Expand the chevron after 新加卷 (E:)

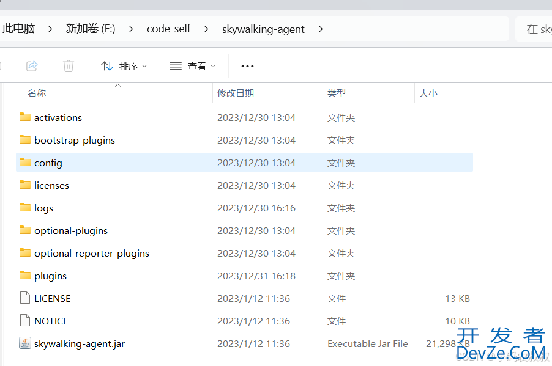[x=131, y=29]
